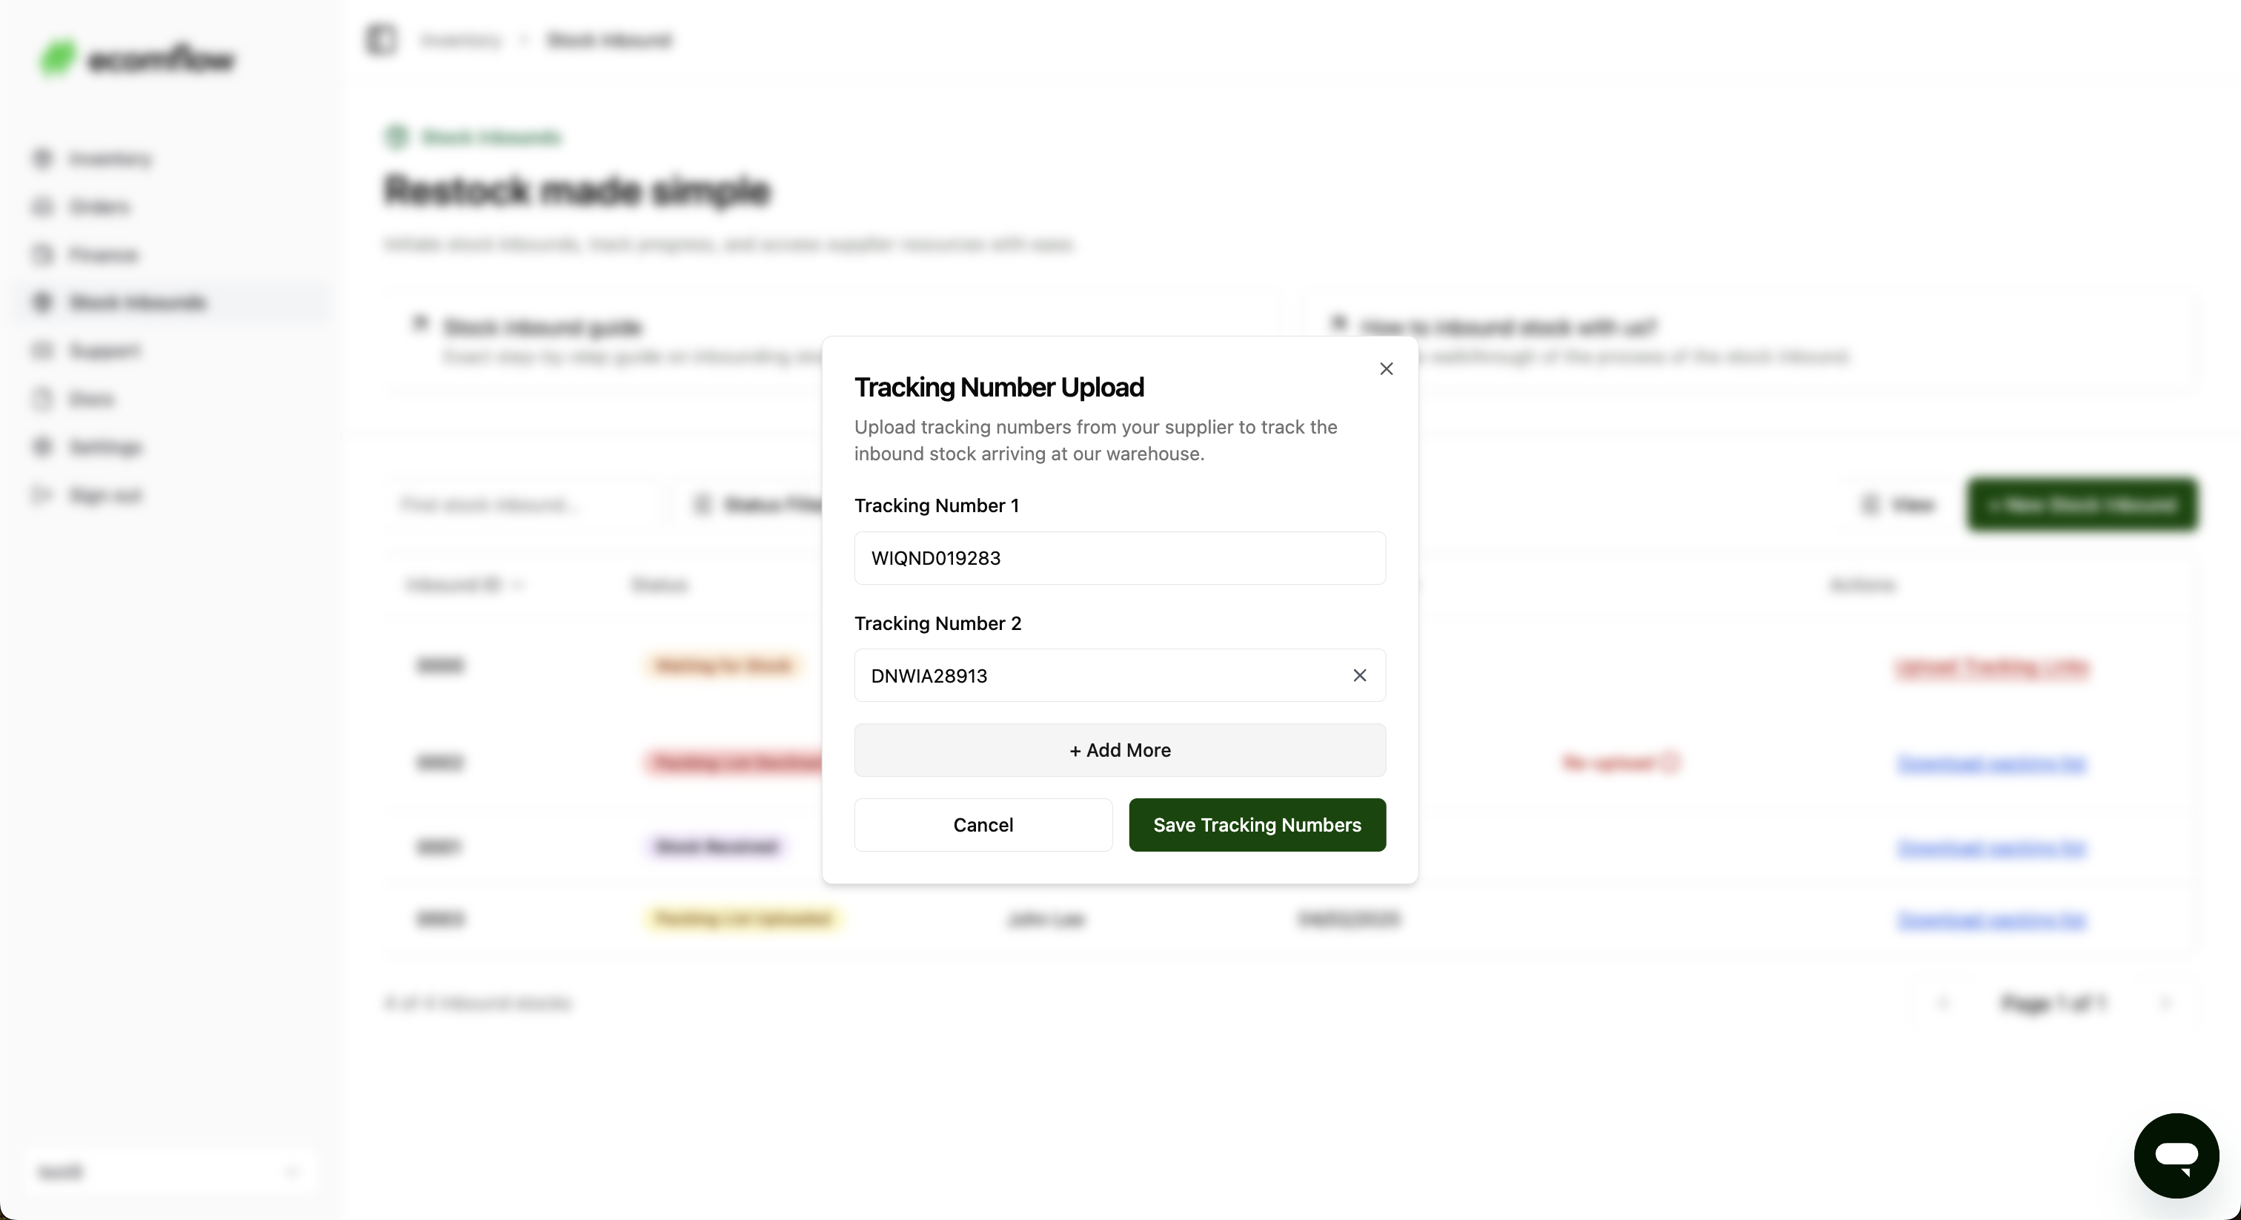This screenshot has height=1220, width=2241.
Task: Open the chat support bubble
Action: click(x=2176, y=1155)
